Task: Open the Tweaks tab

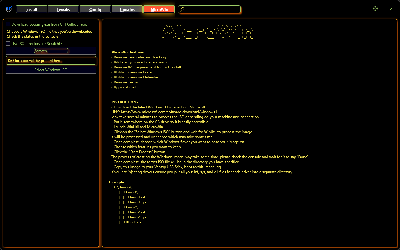Action: tap(63, 9)
